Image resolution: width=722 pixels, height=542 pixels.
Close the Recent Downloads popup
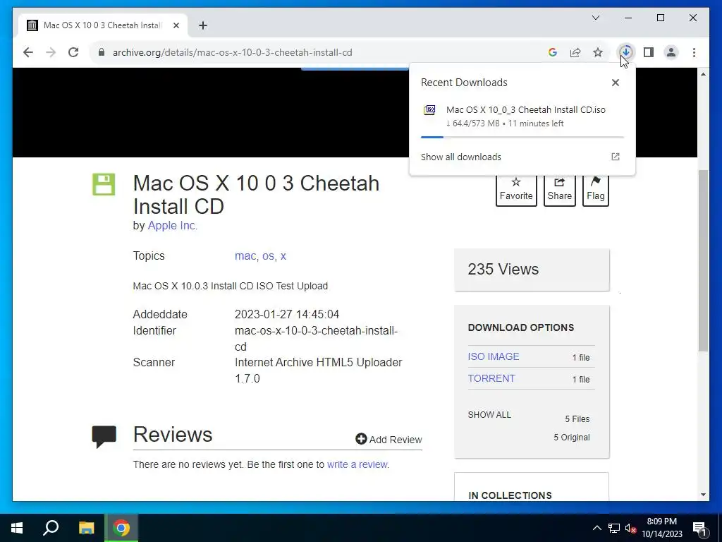[x=615, y=83]
